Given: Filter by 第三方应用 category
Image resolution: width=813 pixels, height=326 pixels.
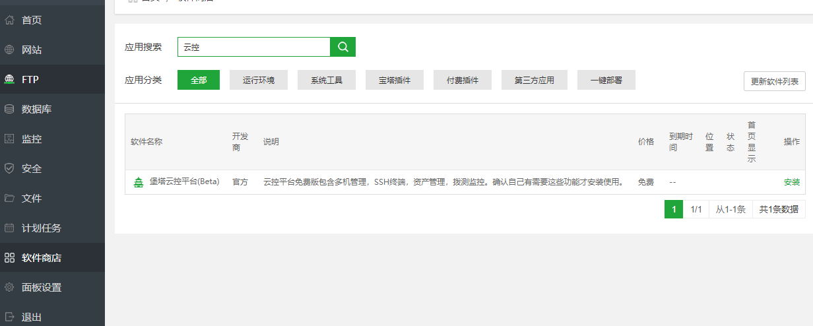Looking at the screenshot, I should pos(535,81).
